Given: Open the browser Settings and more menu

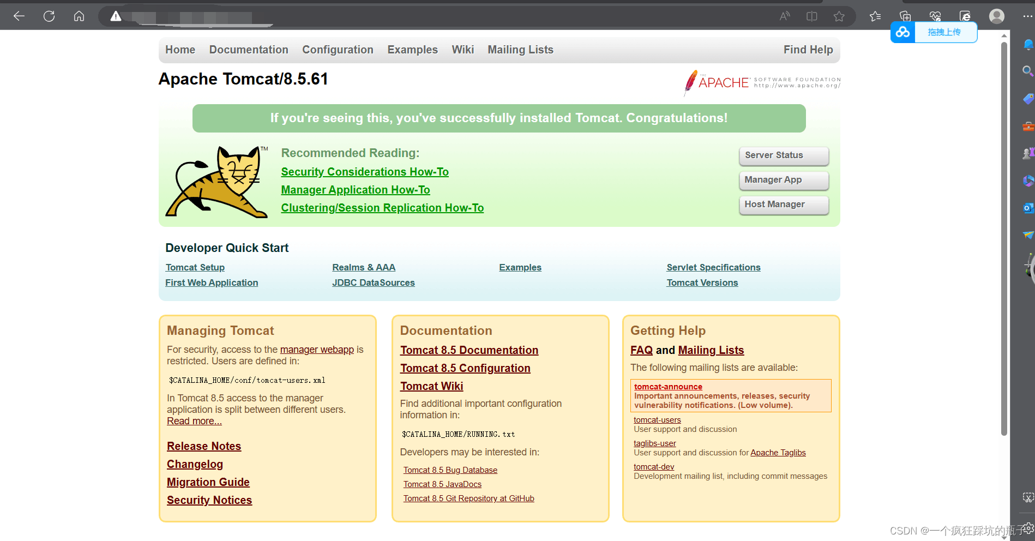Looking at the screenshot, I should click(x=1028, y=16).
